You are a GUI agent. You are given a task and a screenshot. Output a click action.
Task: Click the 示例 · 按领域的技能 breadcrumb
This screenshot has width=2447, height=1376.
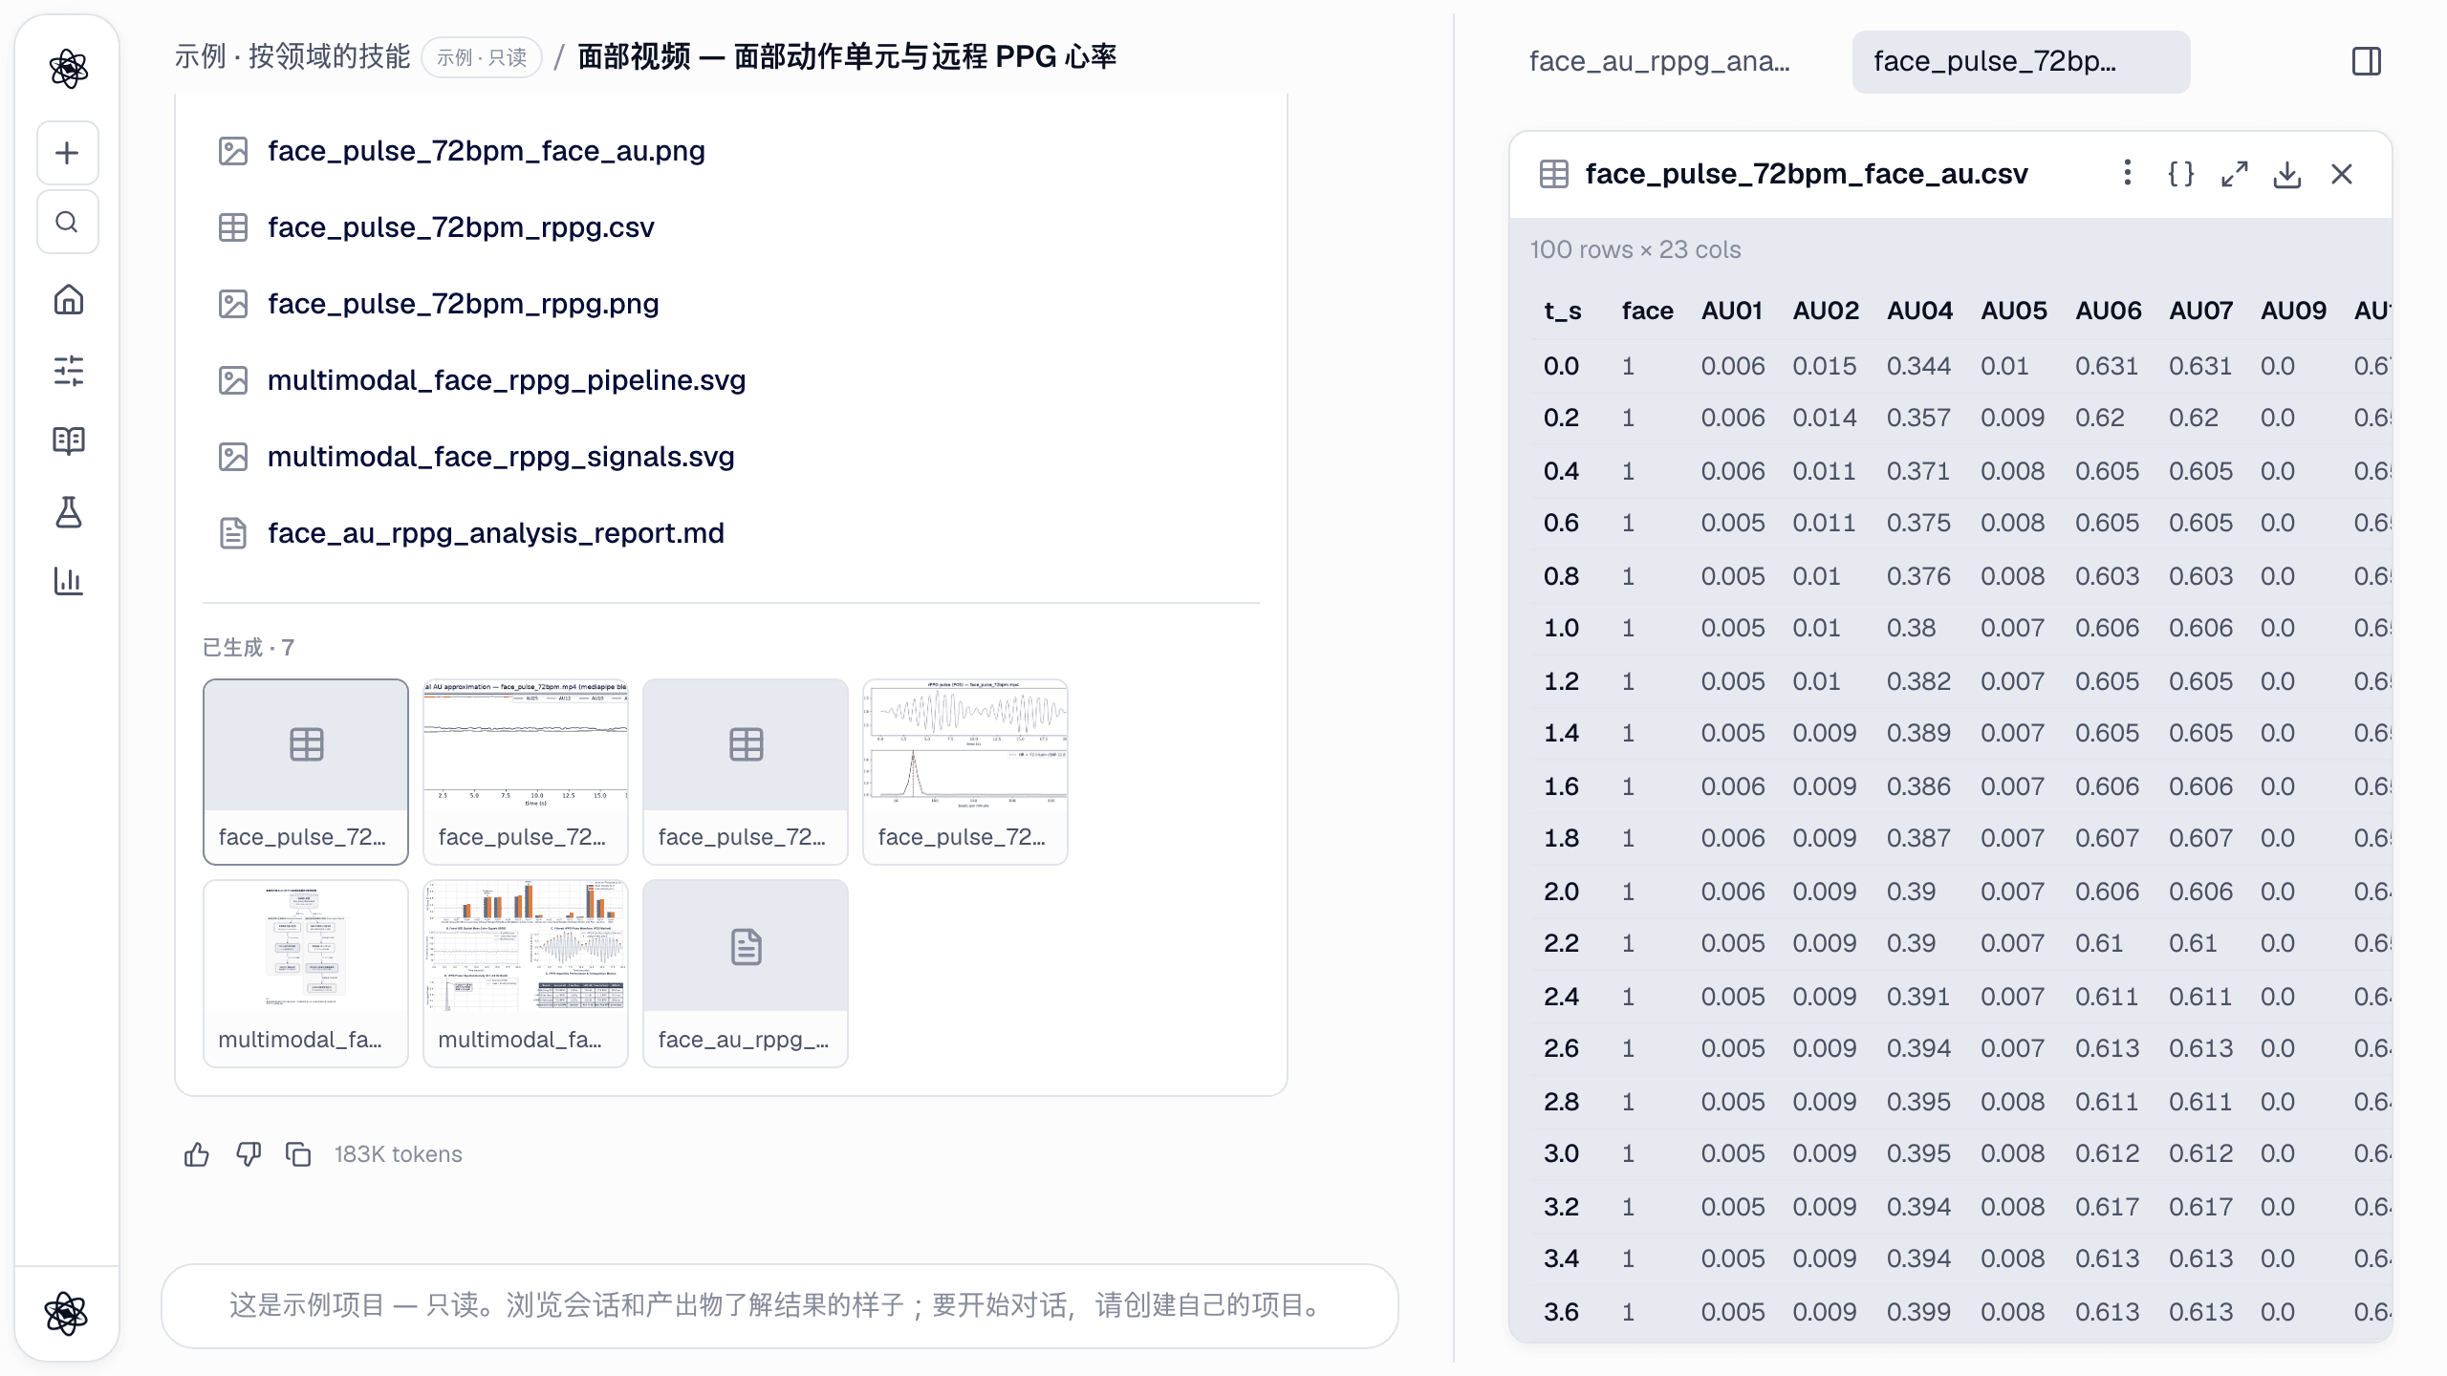click(292, 56)
